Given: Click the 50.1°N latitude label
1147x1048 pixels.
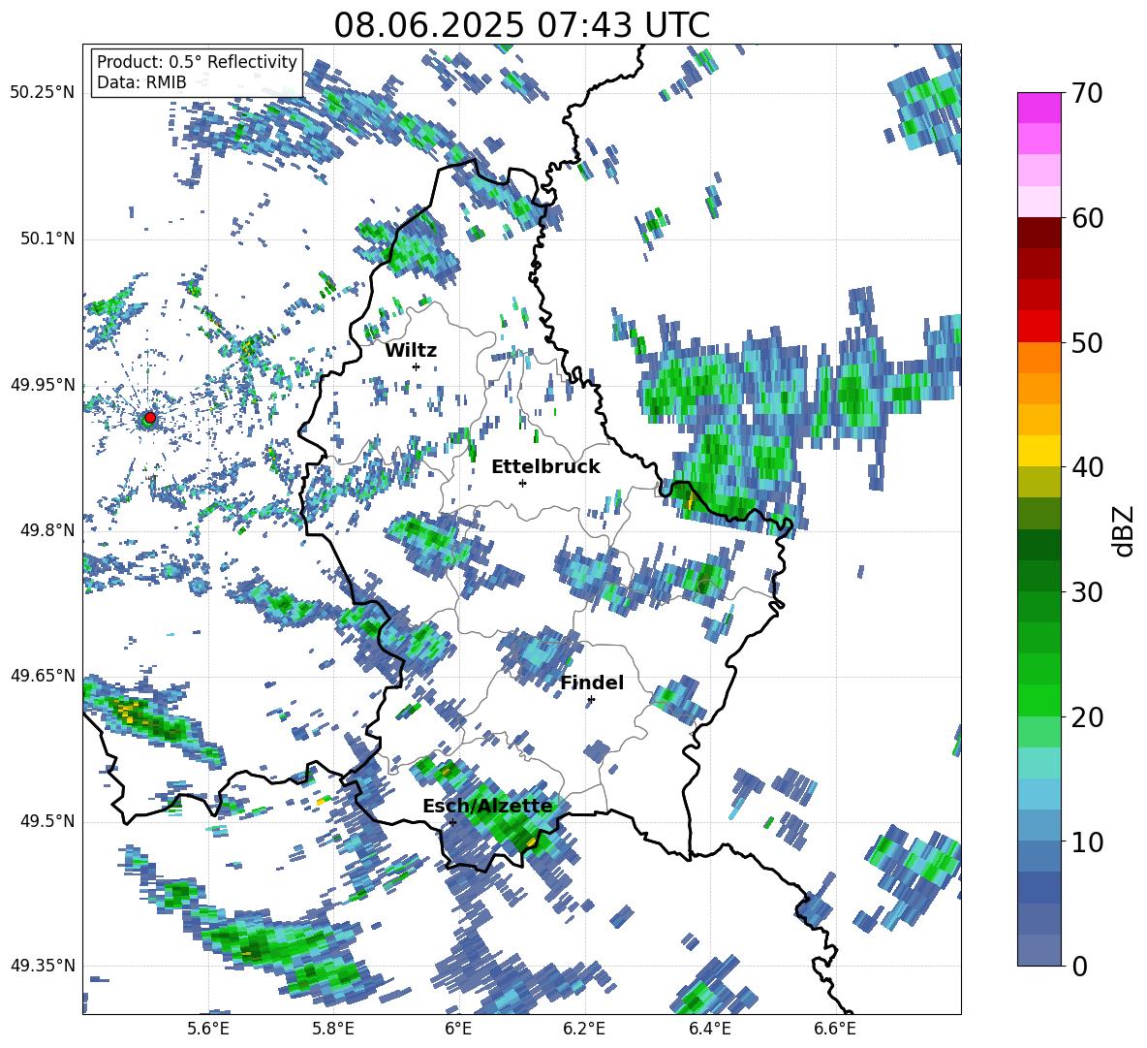Looking at the screenshot, I should click(x=46, y=238).
